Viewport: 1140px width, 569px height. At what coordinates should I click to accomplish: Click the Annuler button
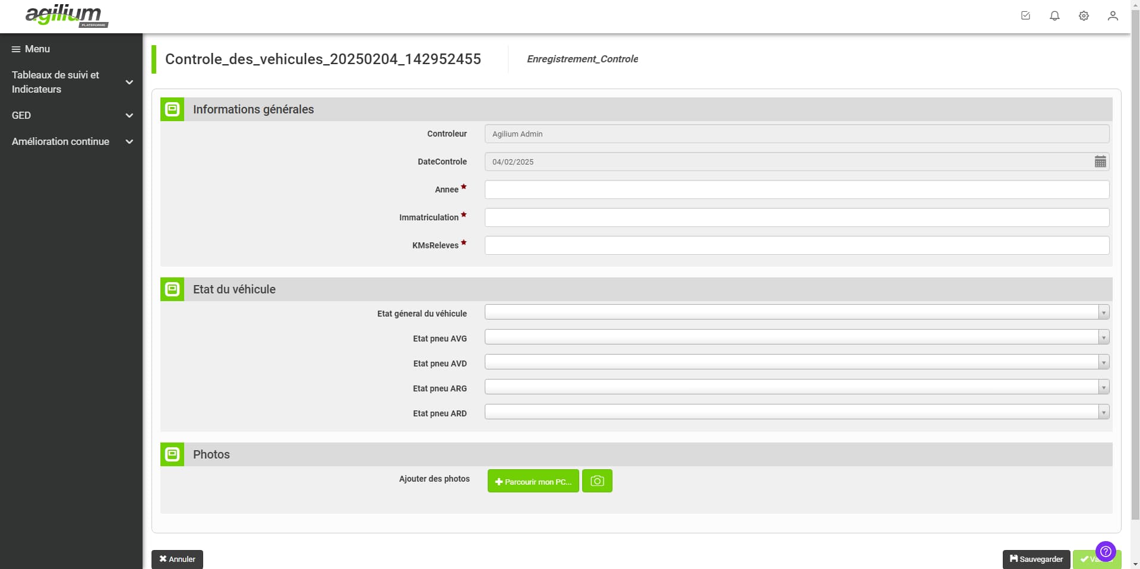coord(177,559)
